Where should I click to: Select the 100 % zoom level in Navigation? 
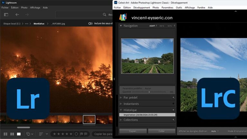pyautogui.click(x=162, y=26)
